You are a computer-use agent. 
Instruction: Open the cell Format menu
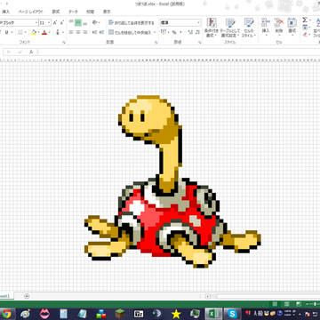pos(292,27)
